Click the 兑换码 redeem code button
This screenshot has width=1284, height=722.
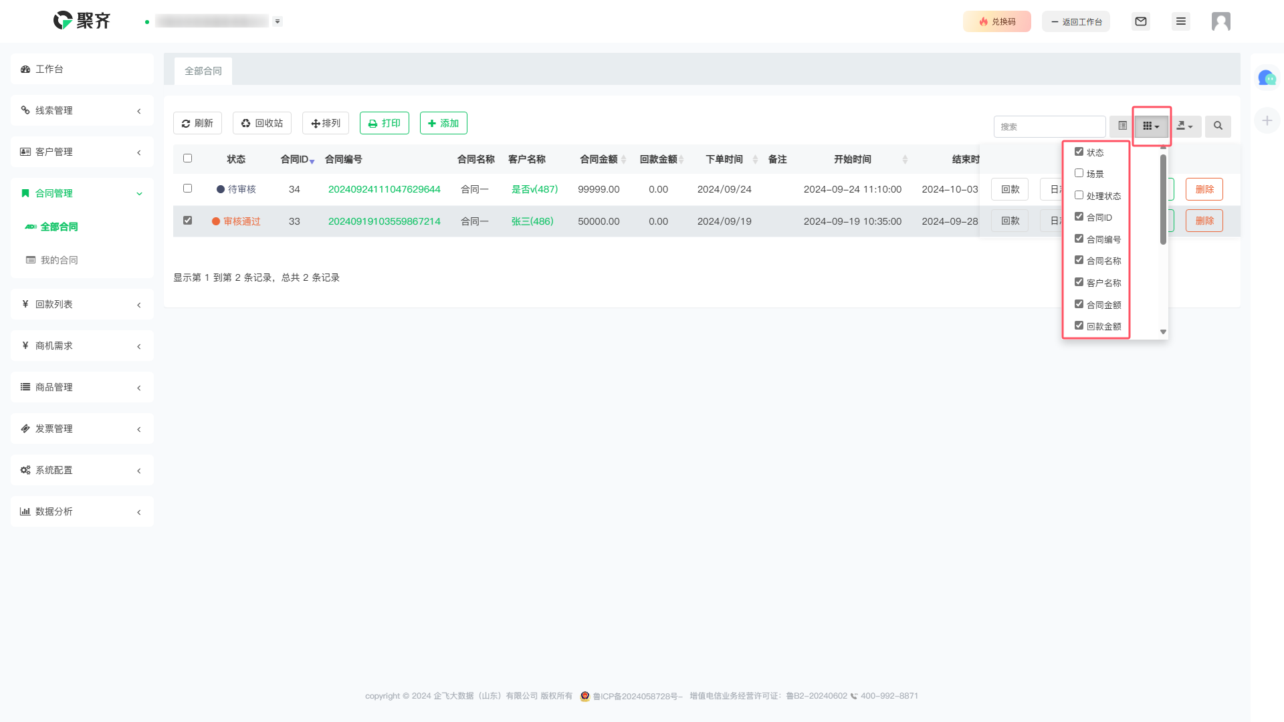coord(997,21)
